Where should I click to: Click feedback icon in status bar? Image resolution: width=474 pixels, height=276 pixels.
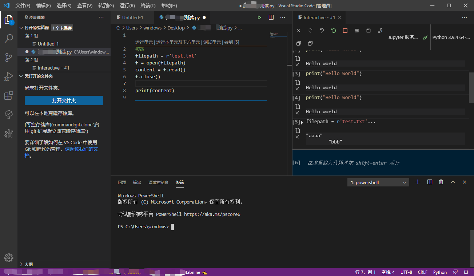pyautogui.click(x=455, y=272)
